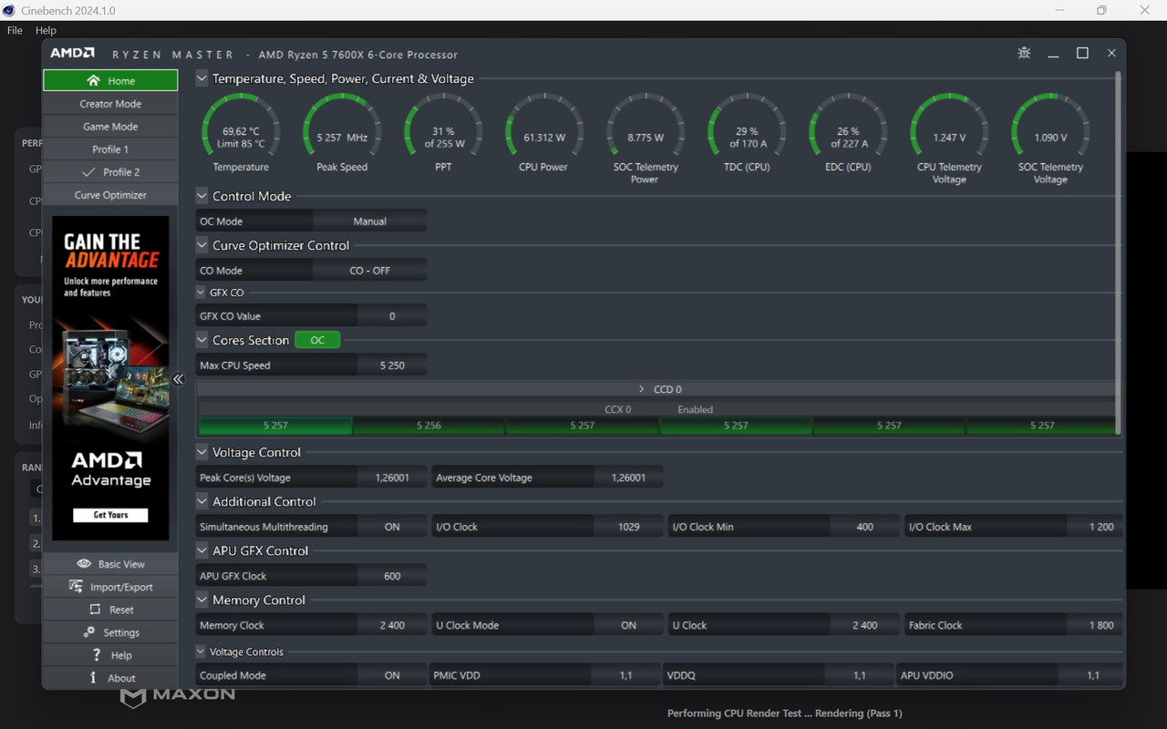Collapse the Curve Optimizer Control section

[x=201, y=245]
